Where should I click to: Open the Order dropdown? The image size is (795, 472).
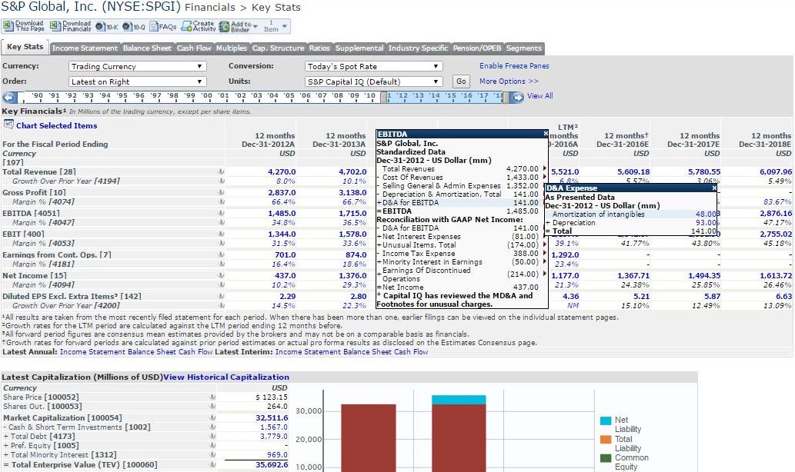138,81
